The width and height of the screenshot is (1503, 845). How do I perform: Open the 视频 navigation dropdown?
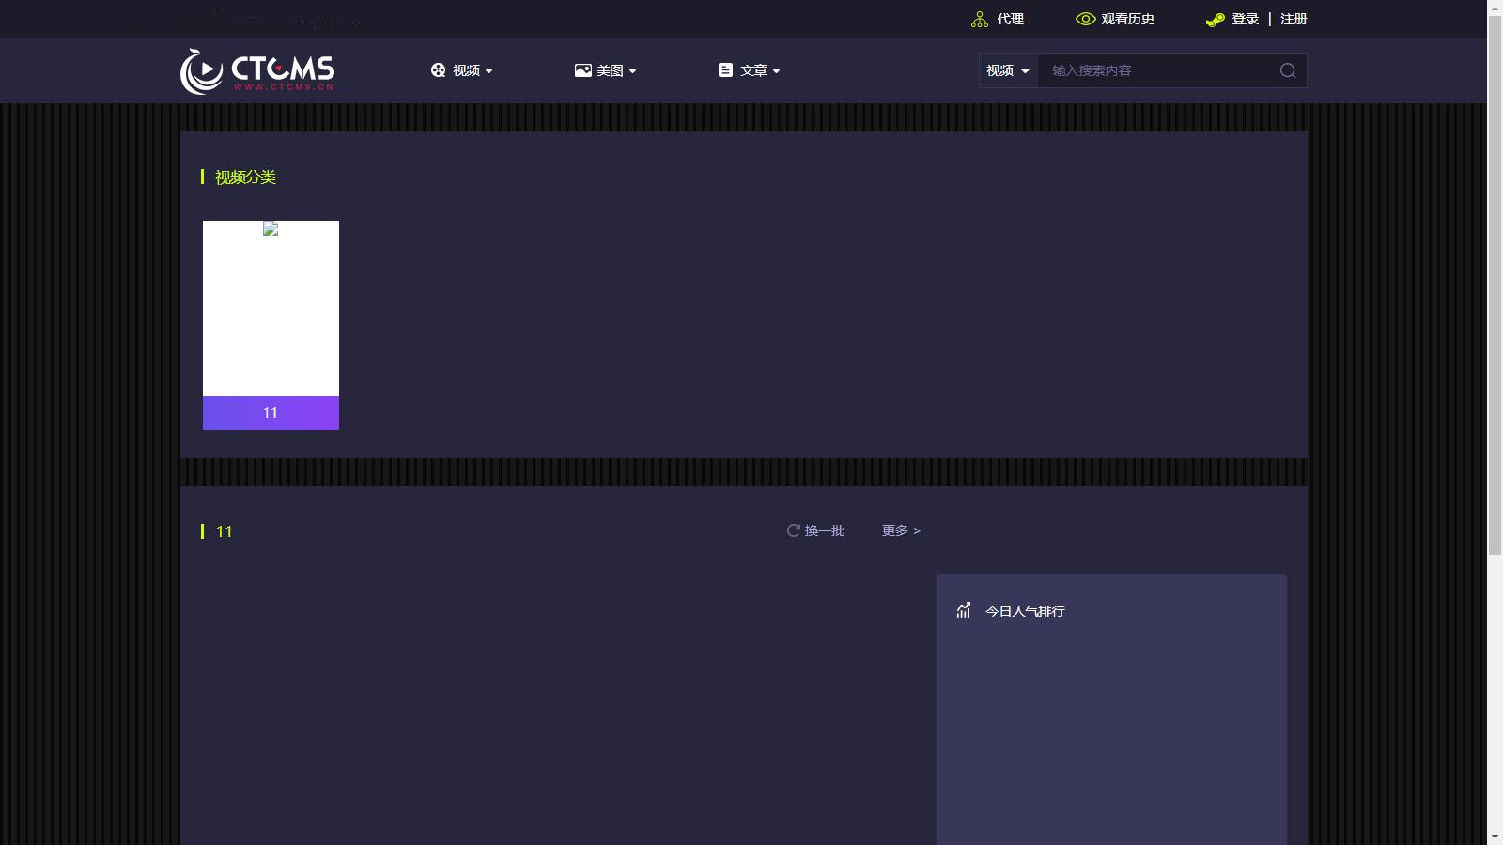click(x=462, y=70)
